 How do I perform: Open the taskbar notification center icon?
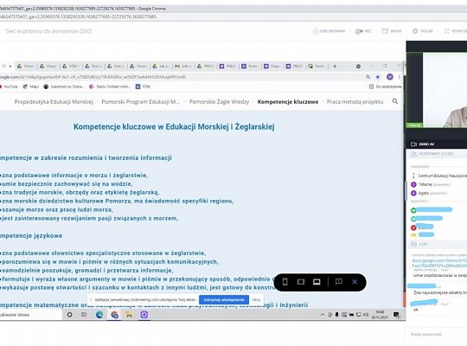pyautogui.click(x=396, y=315)
